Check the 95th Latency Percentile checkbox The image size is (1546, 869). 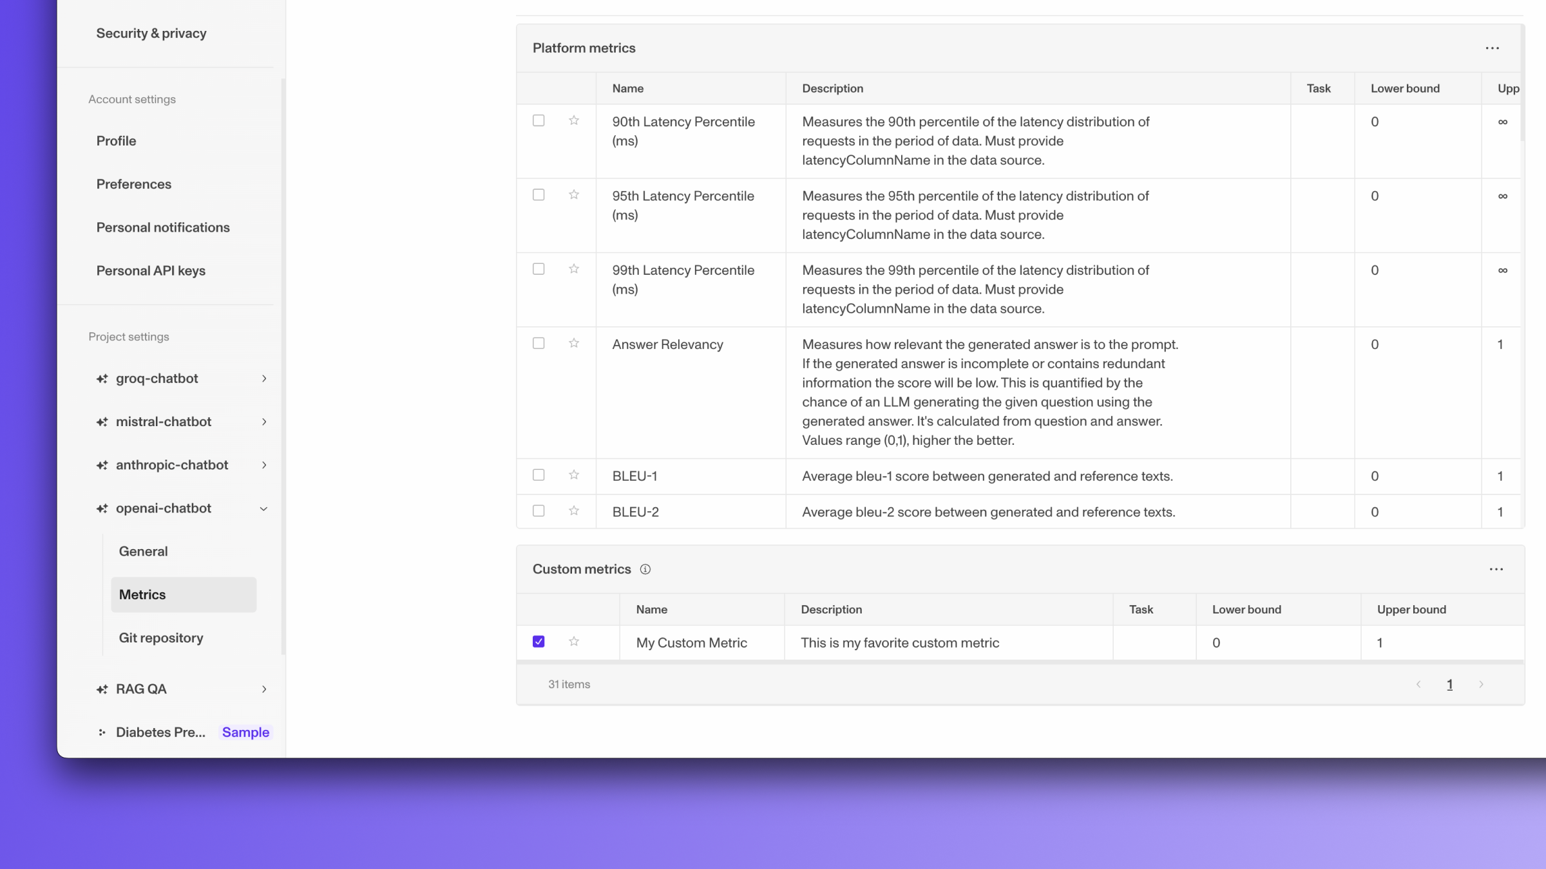click(x=539, y=195)
